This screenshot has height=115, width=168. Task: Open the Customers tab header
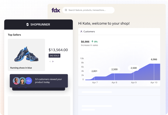(119, 32)
